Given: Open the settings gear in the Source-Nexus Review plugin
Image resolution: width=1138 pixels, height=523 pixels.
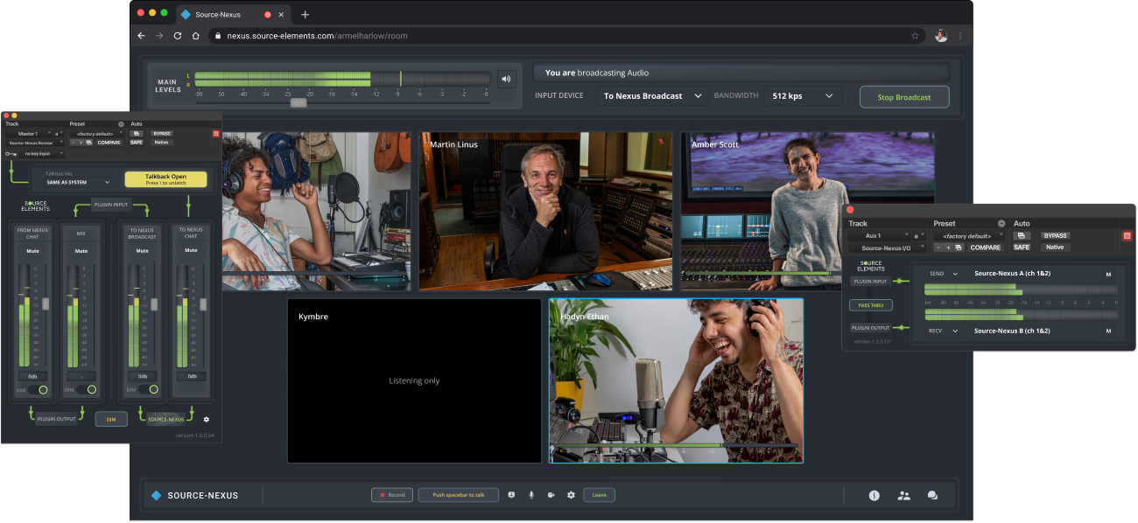Looking at the screenshot, I should click(206, 420).
